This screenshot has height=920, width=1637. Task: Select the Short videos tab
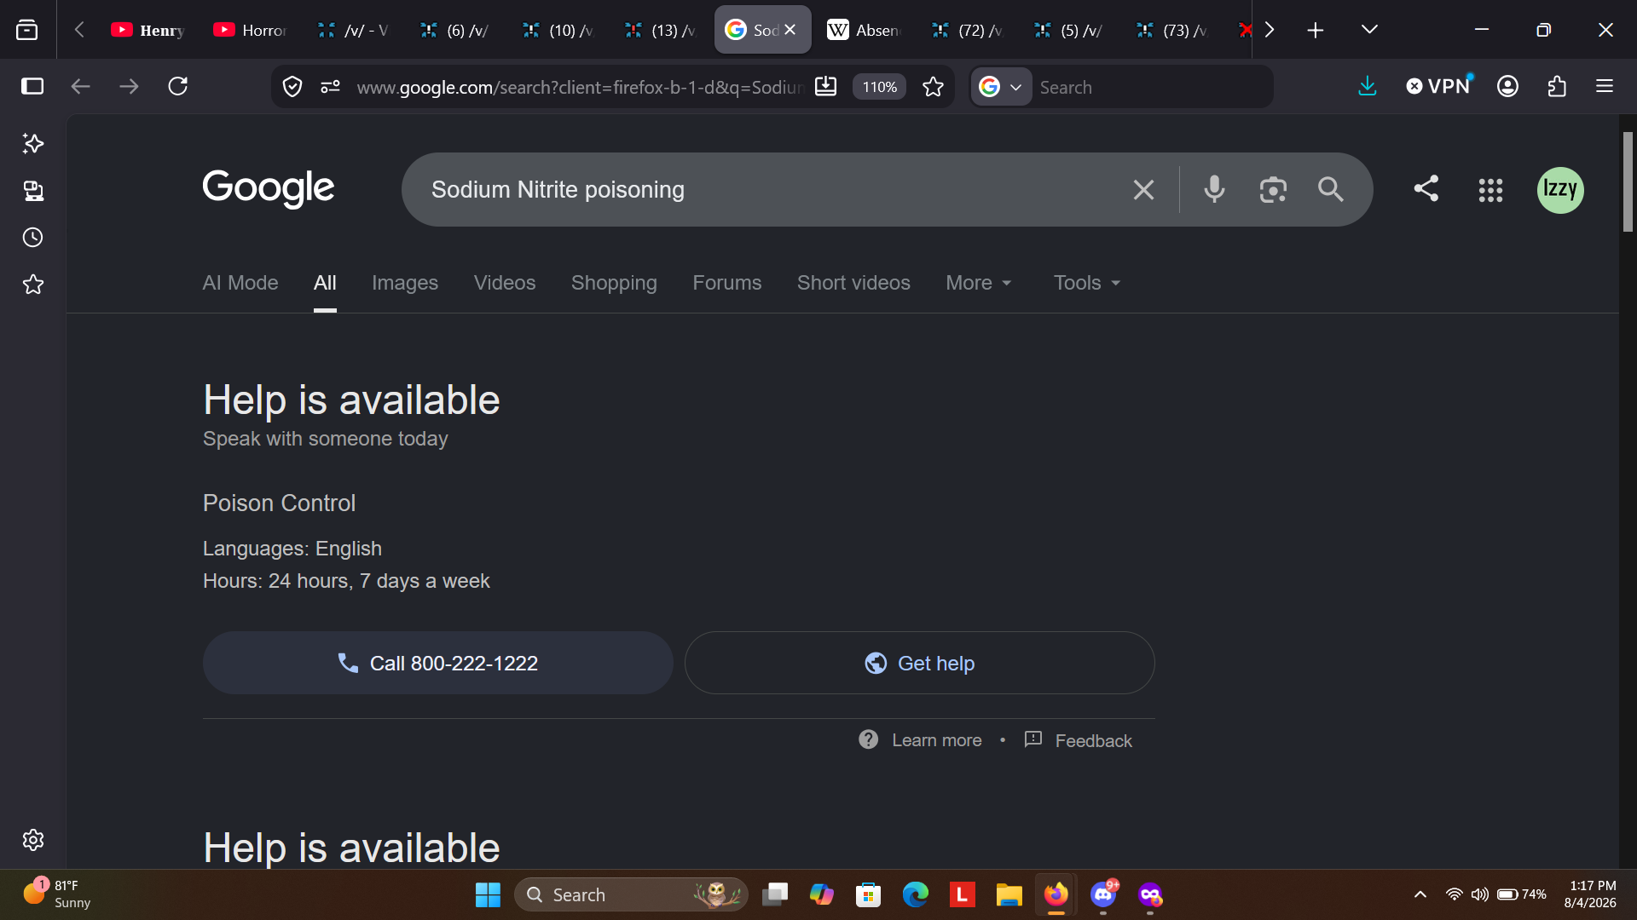pyautogui.click(x=853, y=283)
